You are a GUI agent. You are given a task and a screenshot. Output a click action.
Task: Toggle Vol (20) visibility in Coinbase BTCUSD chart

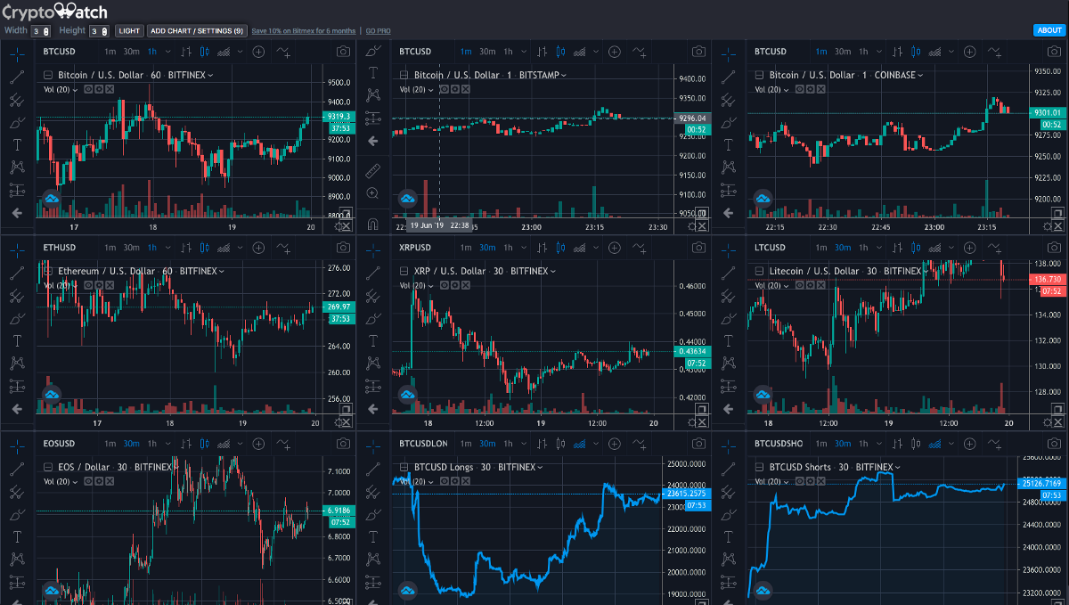(x=800, y=89)
